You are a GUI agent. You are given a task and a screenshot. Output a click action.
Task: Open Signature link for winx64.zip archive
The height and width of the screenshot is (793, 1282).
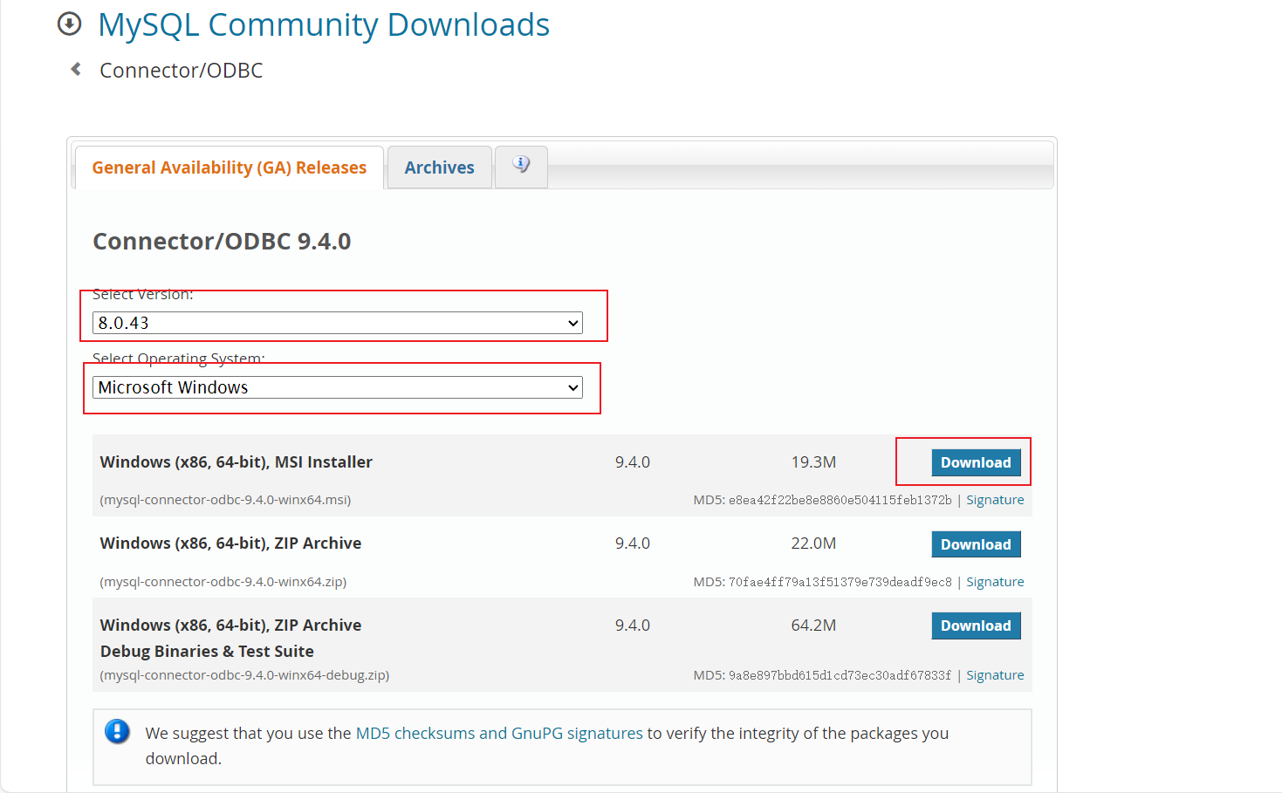(995, 582)
